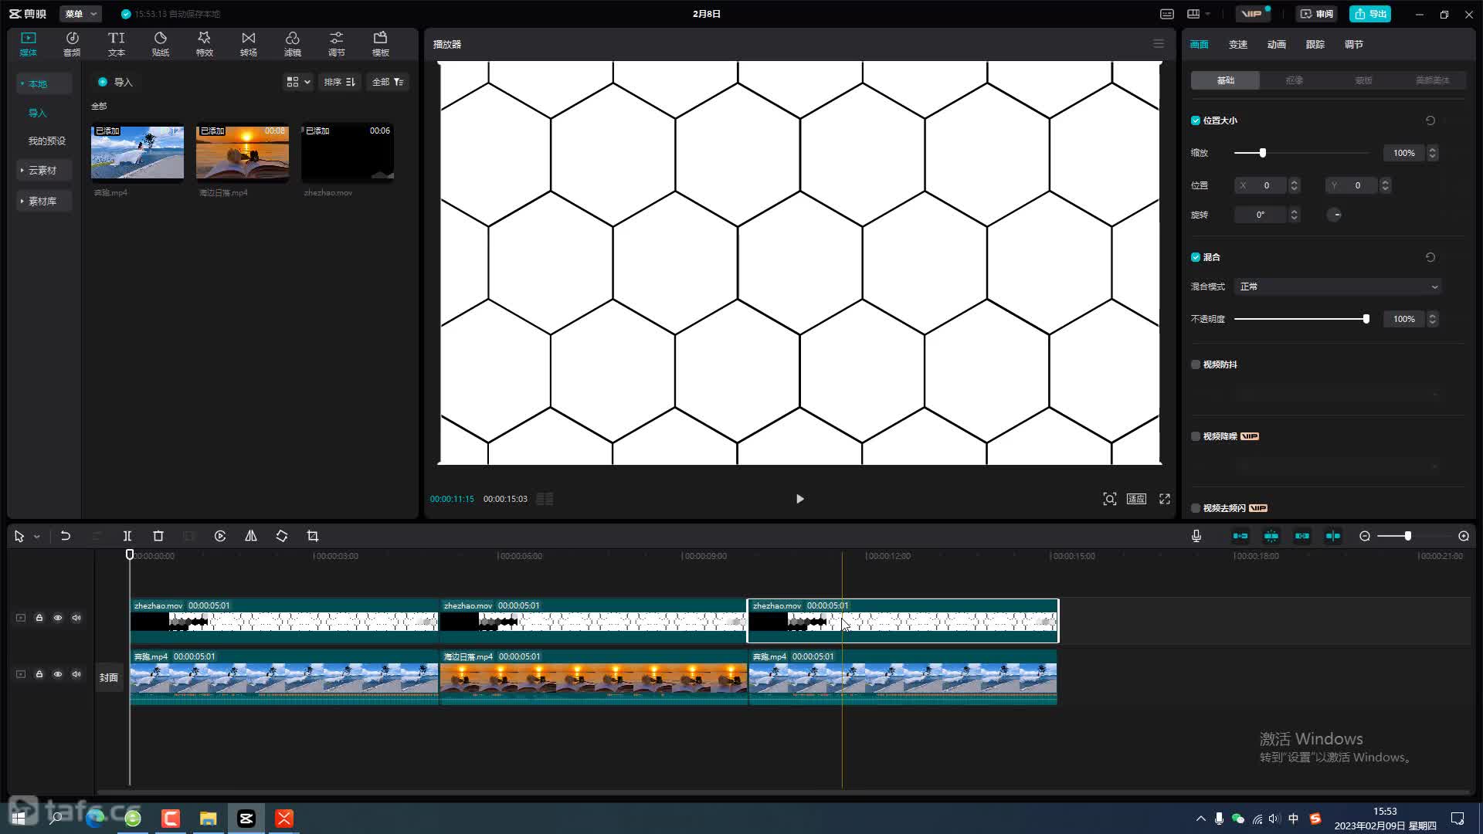Viewport: 1483px width, 834px height.
Task: Open 我的预设 in the sidebar
Action: tap(47, 141)
